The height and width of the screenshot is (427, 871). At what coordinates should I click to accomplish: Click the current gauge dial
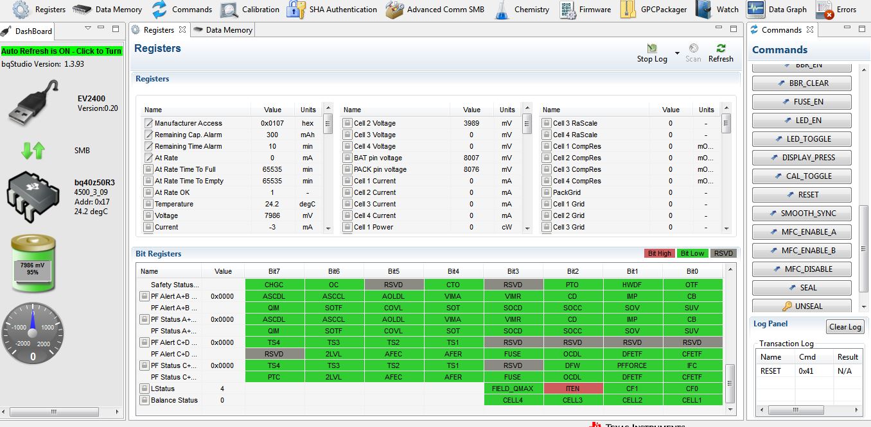click(33, 333)
